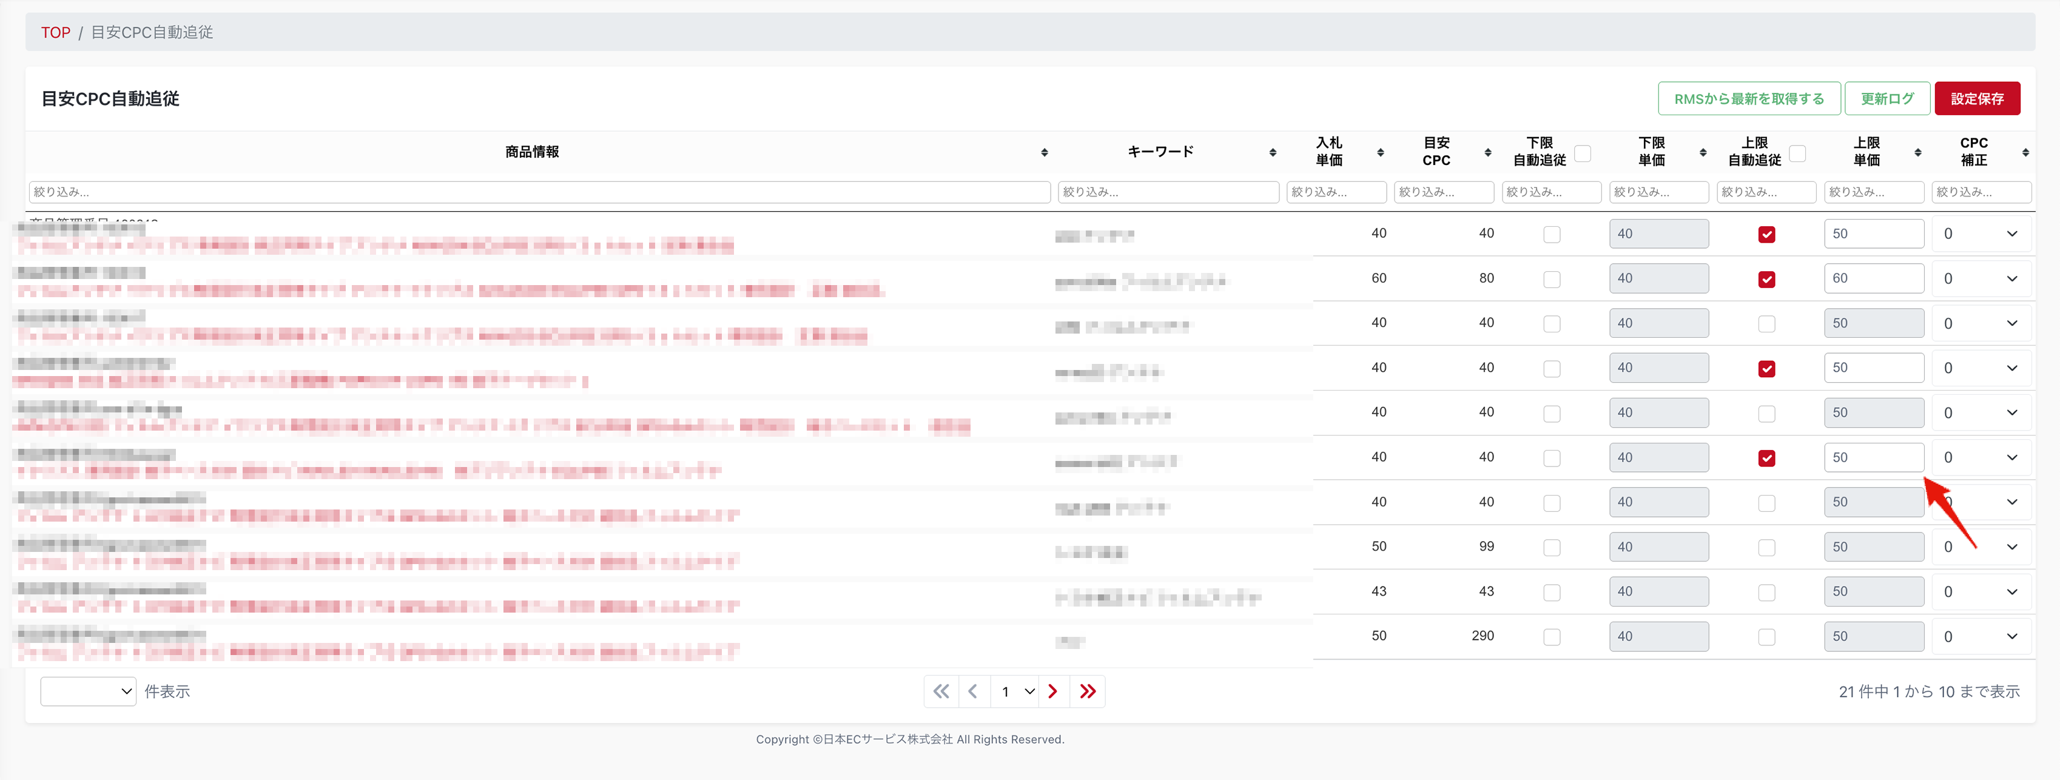
Task: Open the page number dropdown
Action: tap(1015, 691)
